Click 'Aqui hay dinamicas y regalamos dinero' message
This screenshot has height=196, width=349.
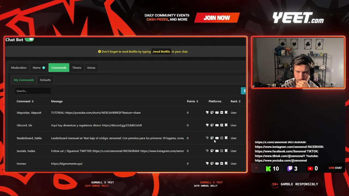coord(96,125)
